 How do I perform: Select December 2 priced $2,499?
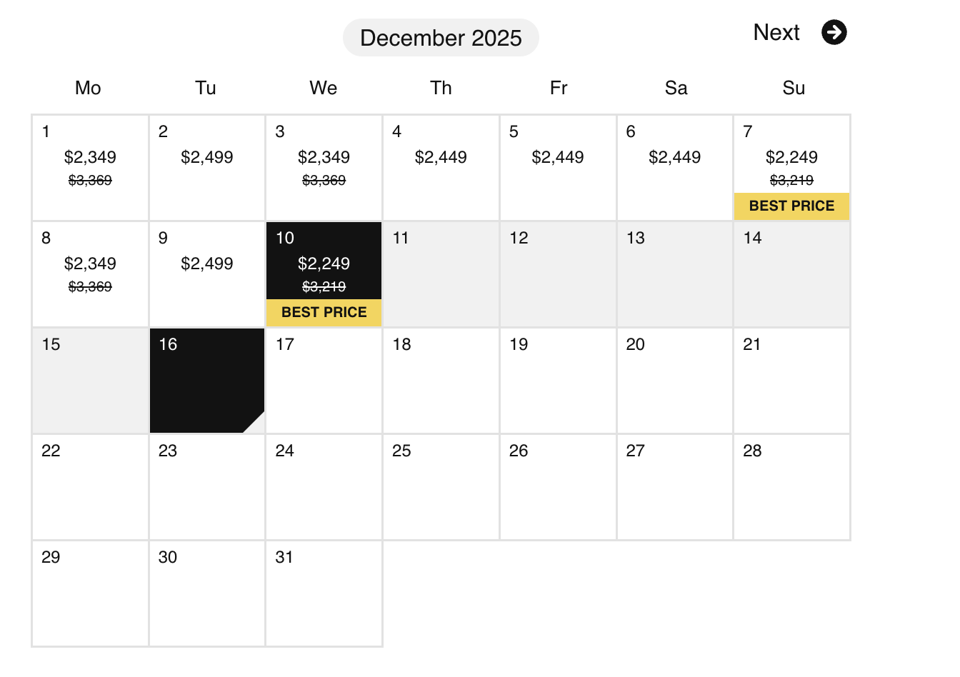coord(207,168)
